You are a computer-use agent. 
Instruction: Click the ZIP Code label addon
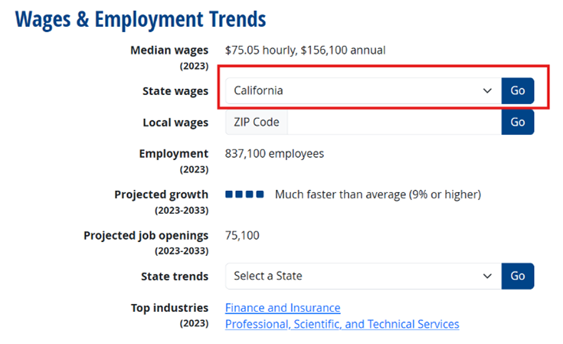(256, 122)
